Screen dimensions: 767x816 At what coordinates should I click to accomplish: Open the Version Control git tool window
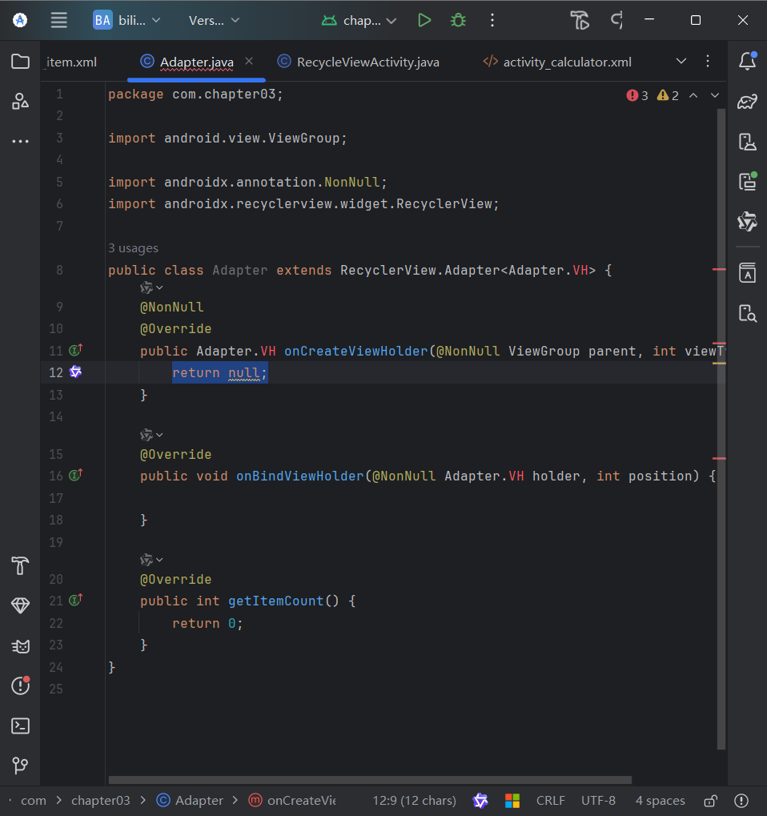[20, 765]
